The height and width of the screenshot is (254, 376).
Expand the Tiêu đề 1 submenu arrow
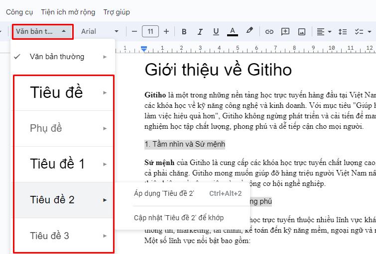point(105,164)
